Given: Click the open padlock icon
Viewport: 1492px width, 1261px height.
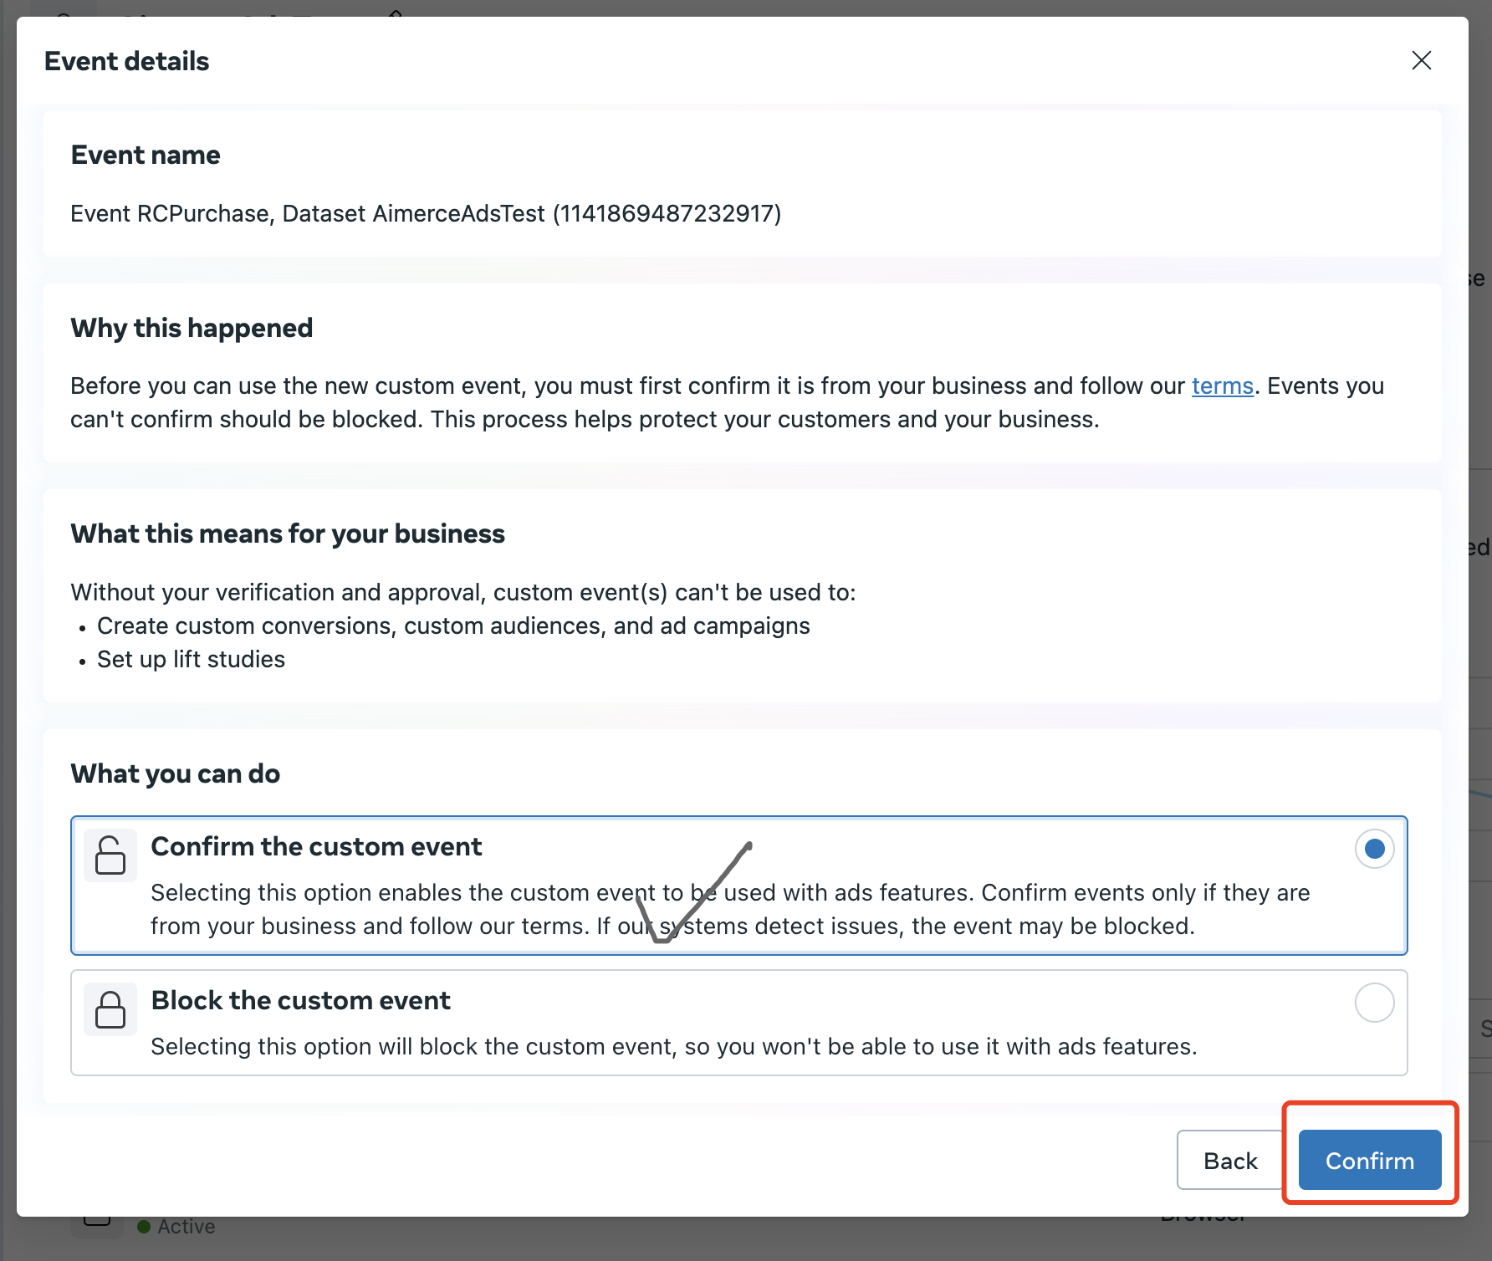Looking at the screenshot, I should (x=110, y=855).
